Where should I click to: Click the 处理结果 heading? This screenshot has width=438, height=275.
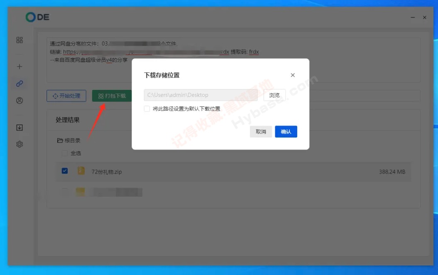68,120
